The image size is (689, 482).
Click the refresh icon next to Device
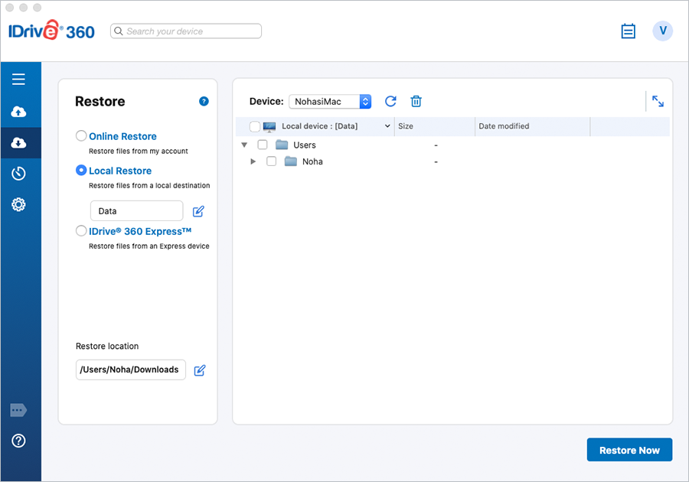[390, 102]
